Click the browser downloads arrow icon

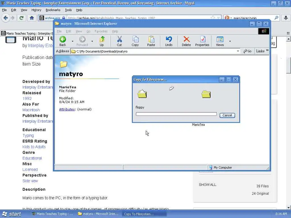tap(286, 18)
